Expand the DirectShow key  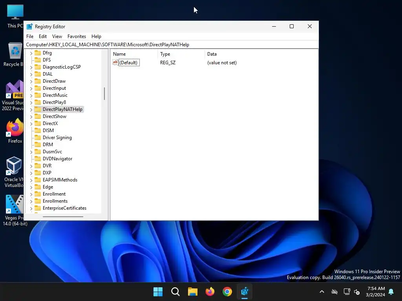(x=31, y=117)
